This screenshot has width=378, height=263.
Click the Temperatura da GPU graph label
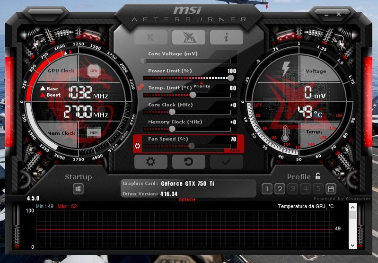point(306,206)
